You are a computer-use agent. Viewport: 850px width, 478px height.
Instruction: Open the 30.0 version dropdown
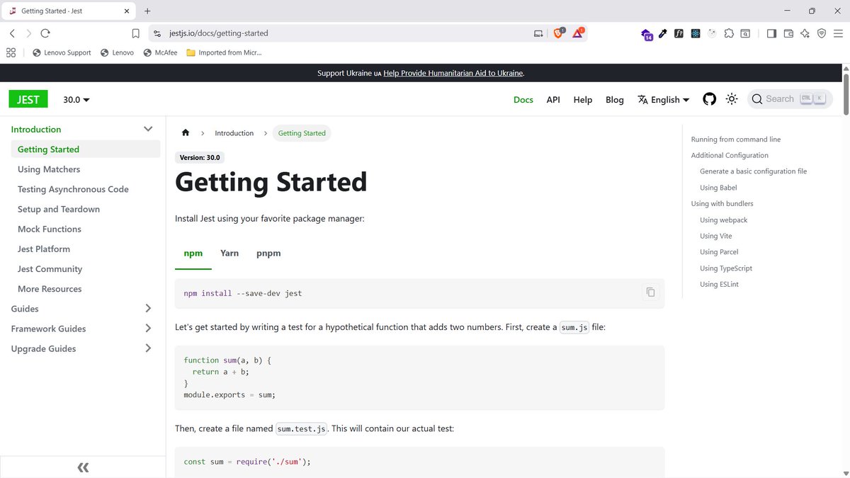click(76, 100)
